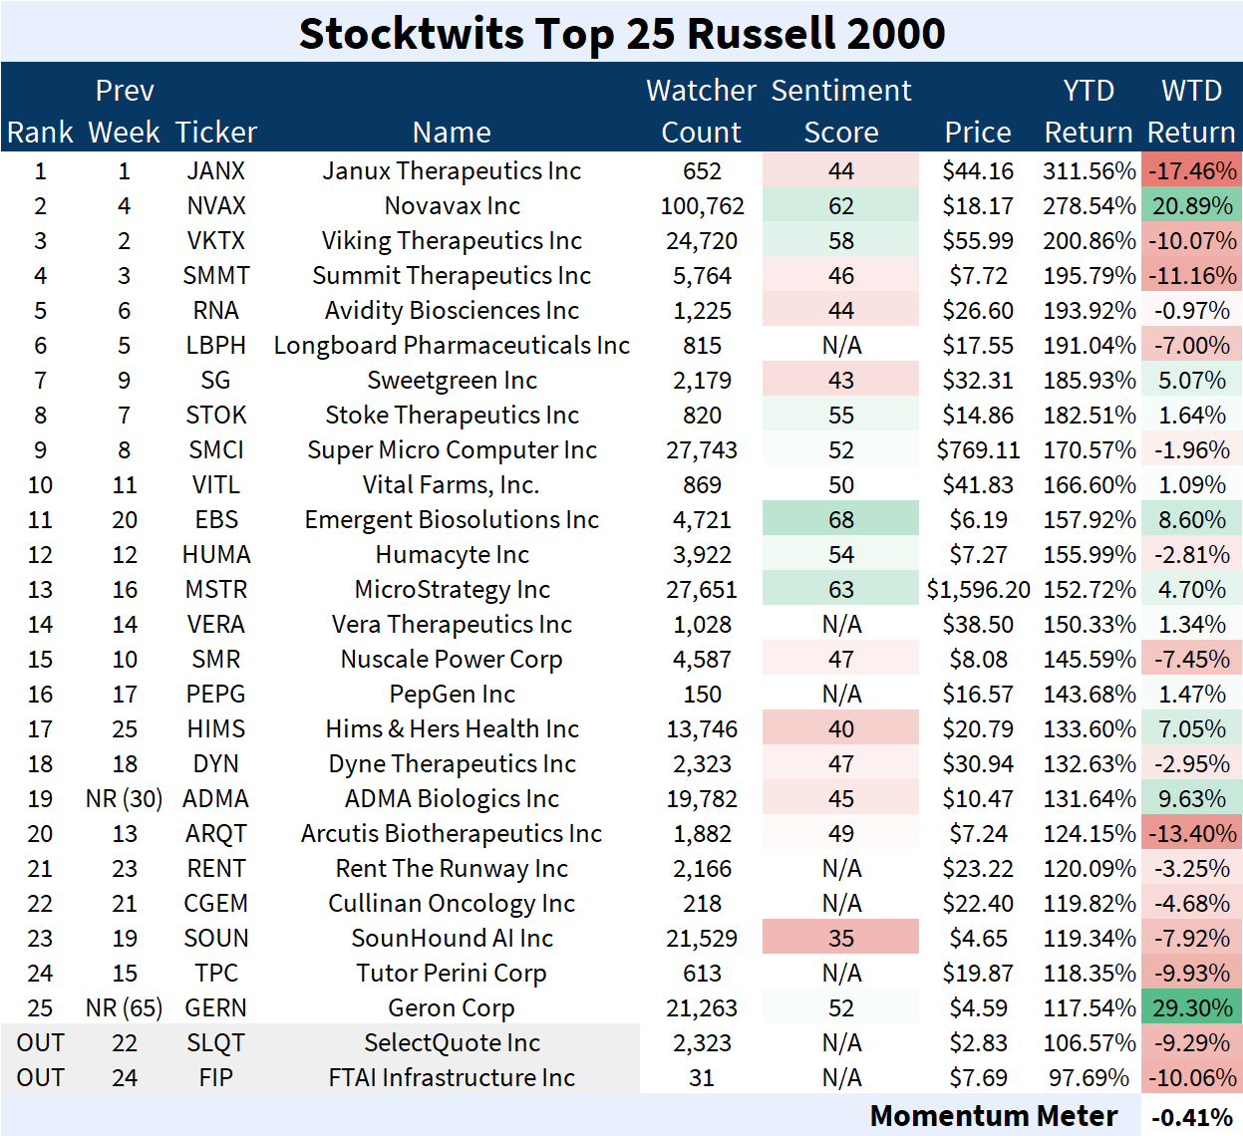Click the green 29.30% WTD return cell

coord(1191,1008)
